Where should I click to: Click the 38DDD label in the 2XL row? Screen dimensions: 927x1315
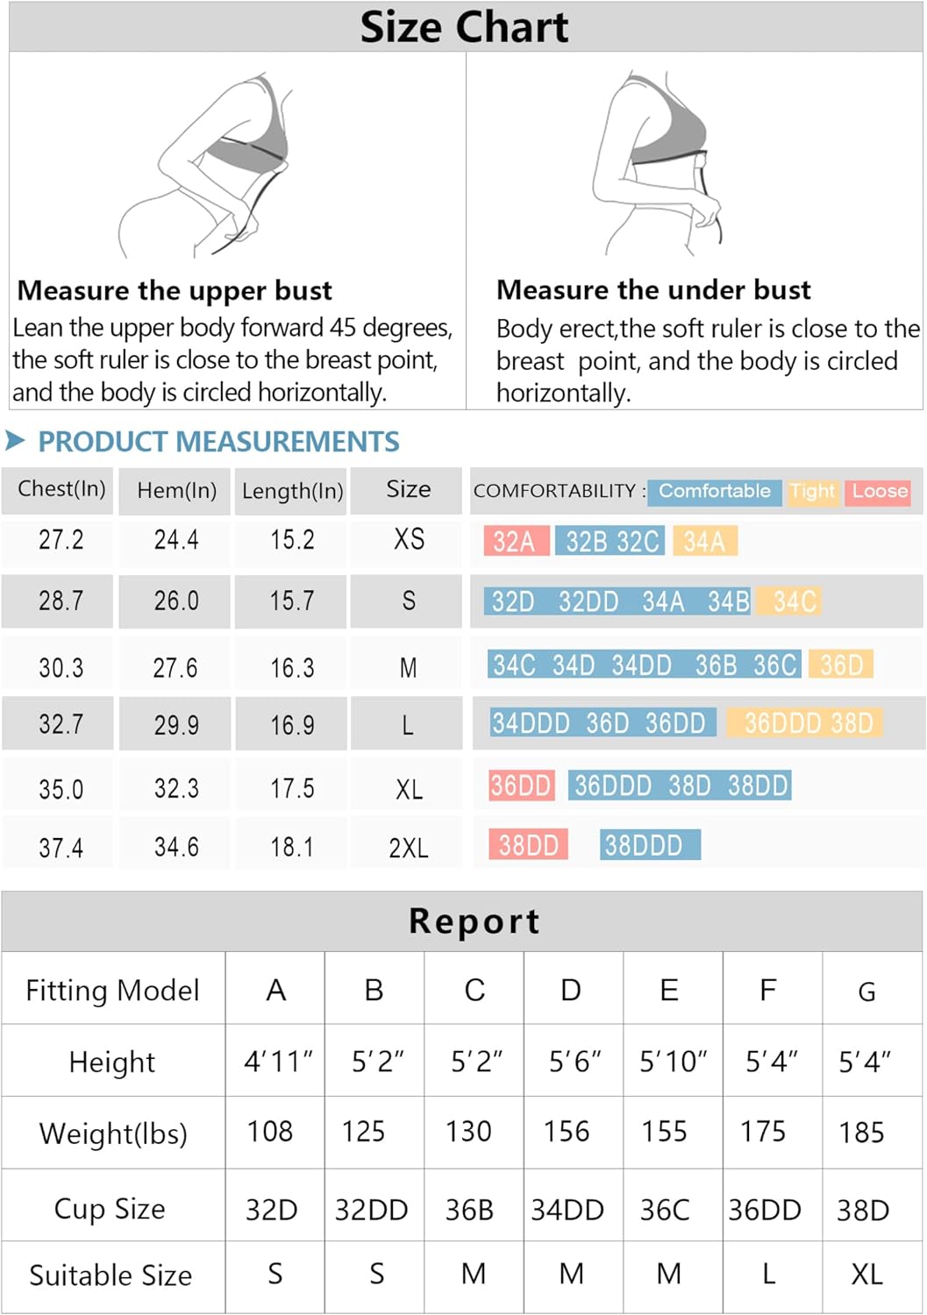click(x=650, y=845)
